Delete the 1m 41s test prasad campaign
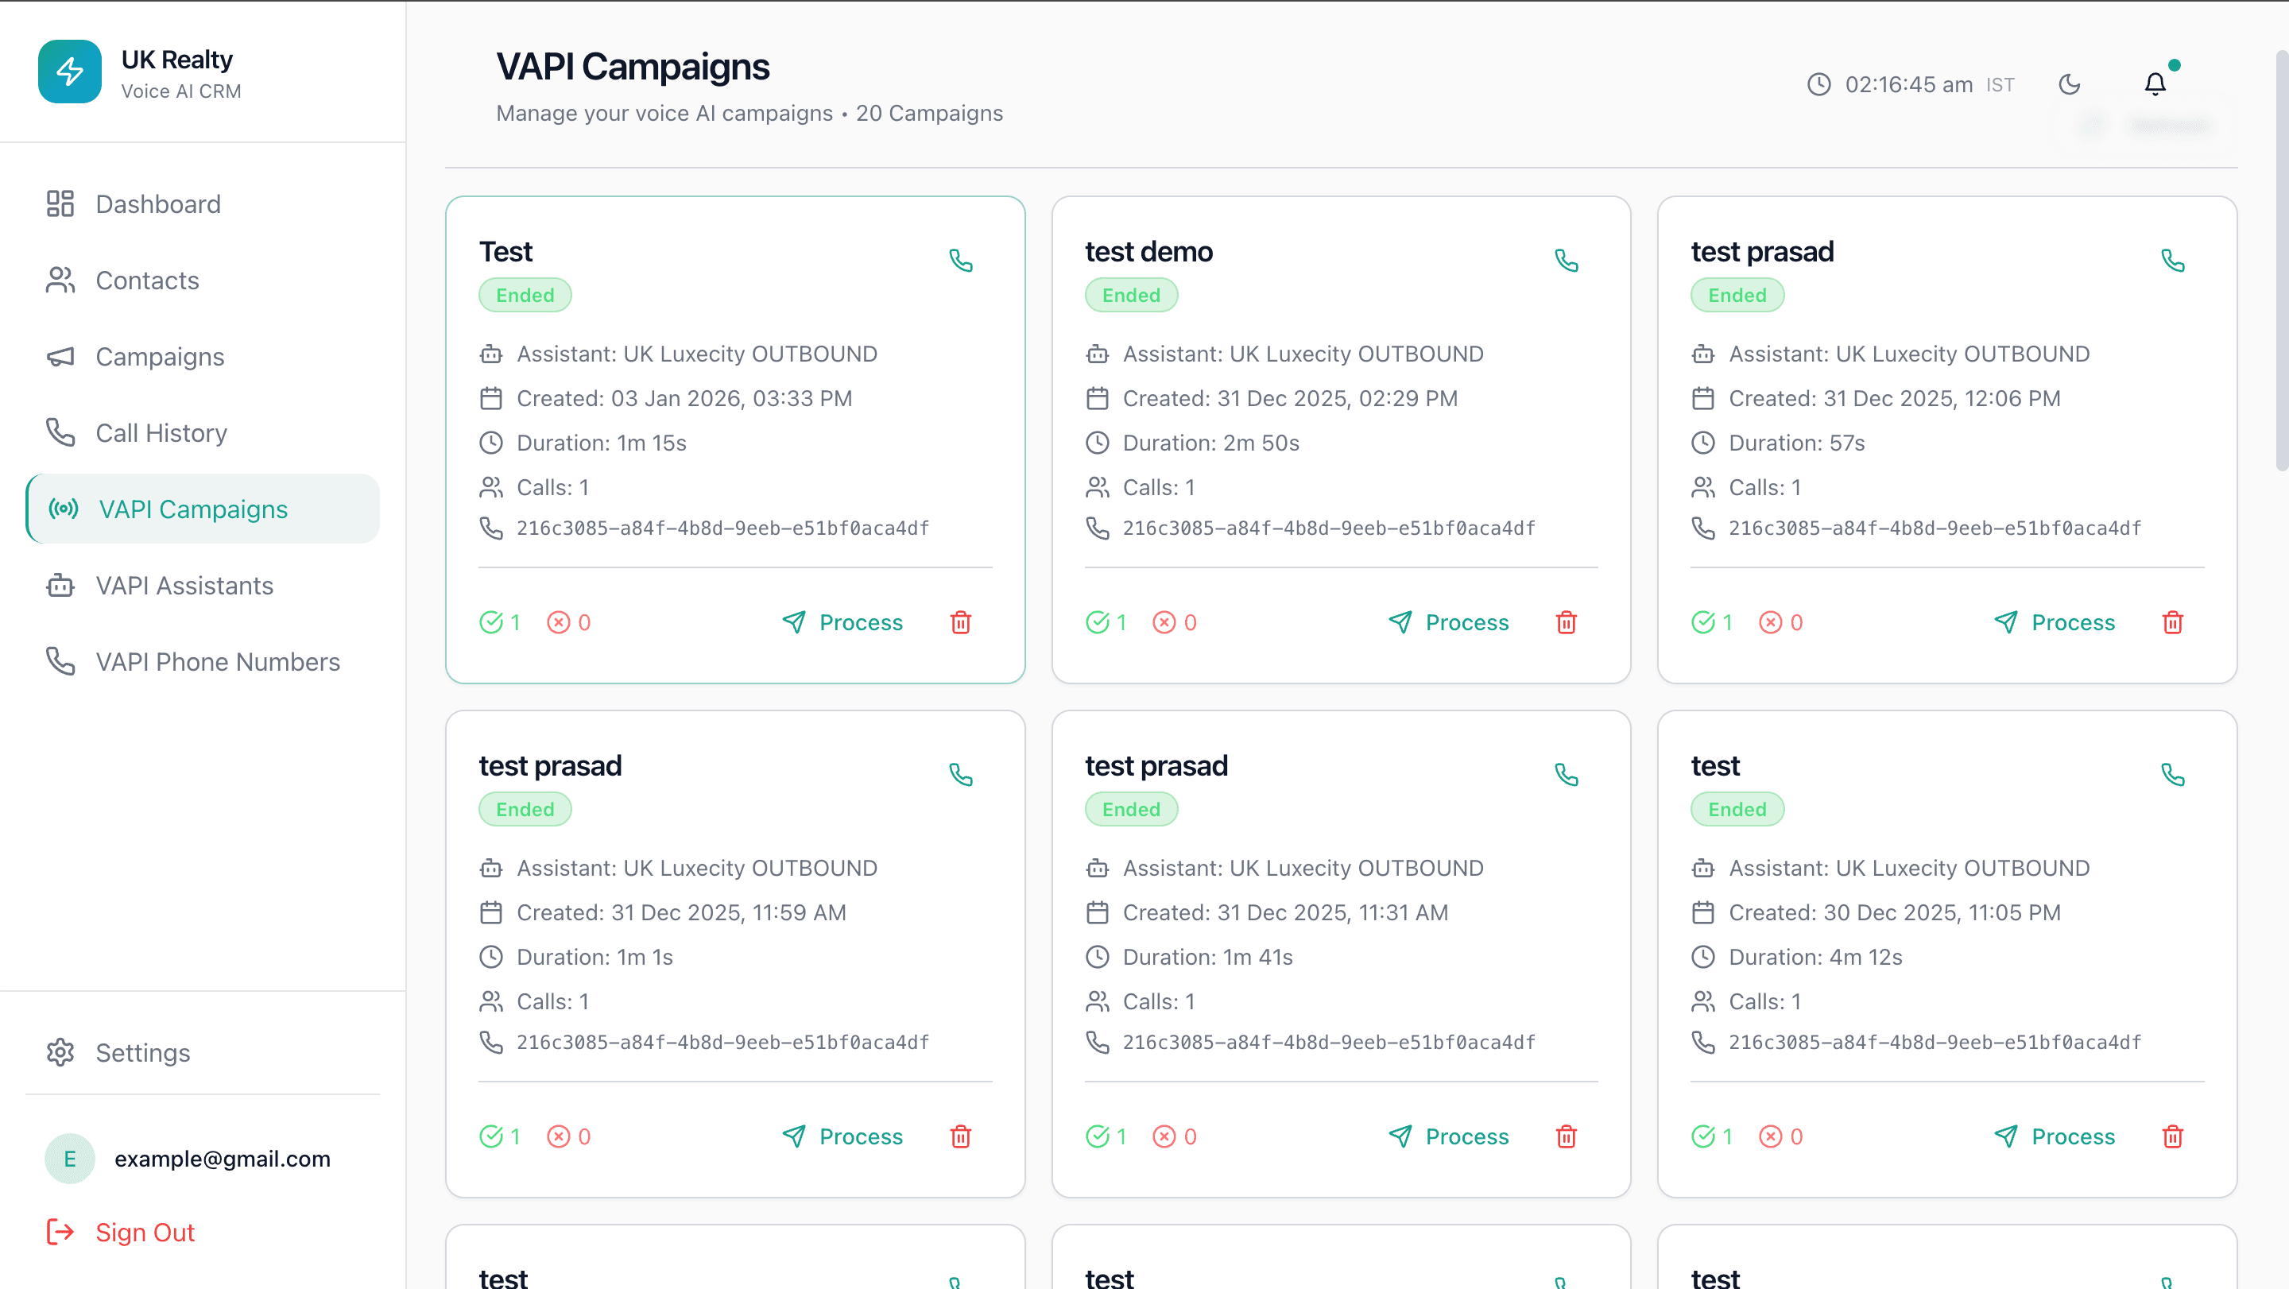 point(1566,1136)
